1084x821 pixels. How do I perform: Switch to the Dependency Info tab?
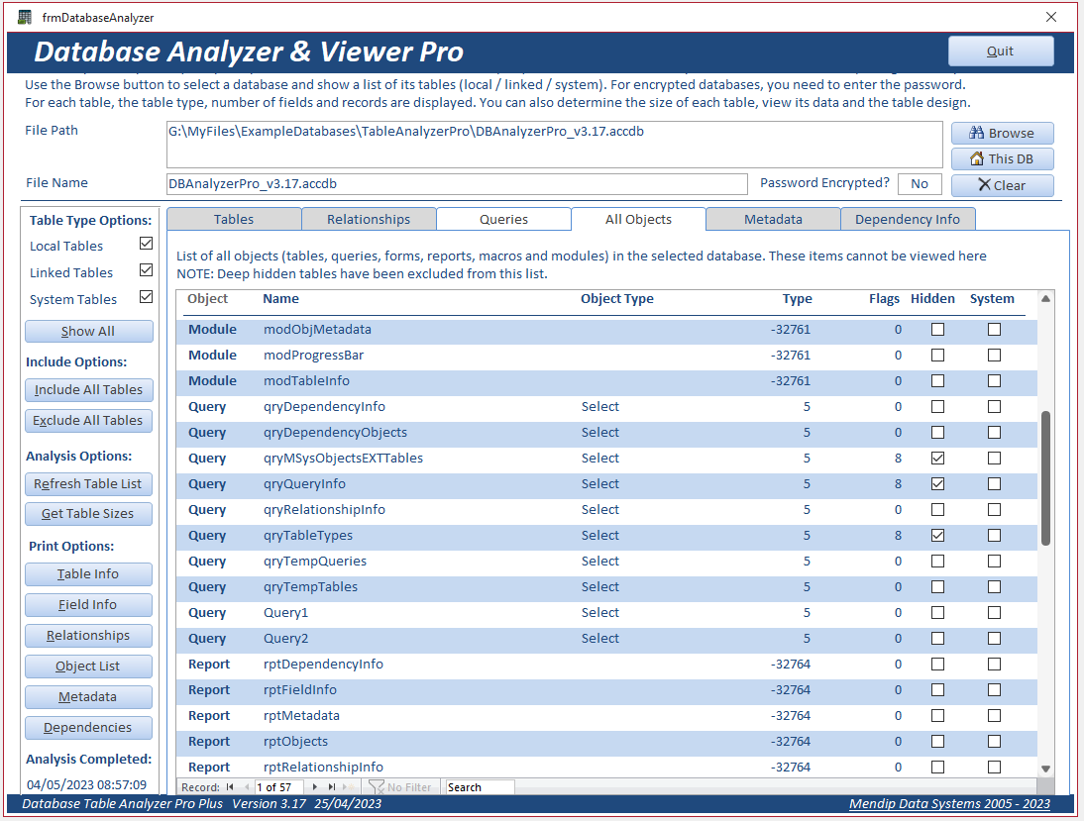point(908,219)
